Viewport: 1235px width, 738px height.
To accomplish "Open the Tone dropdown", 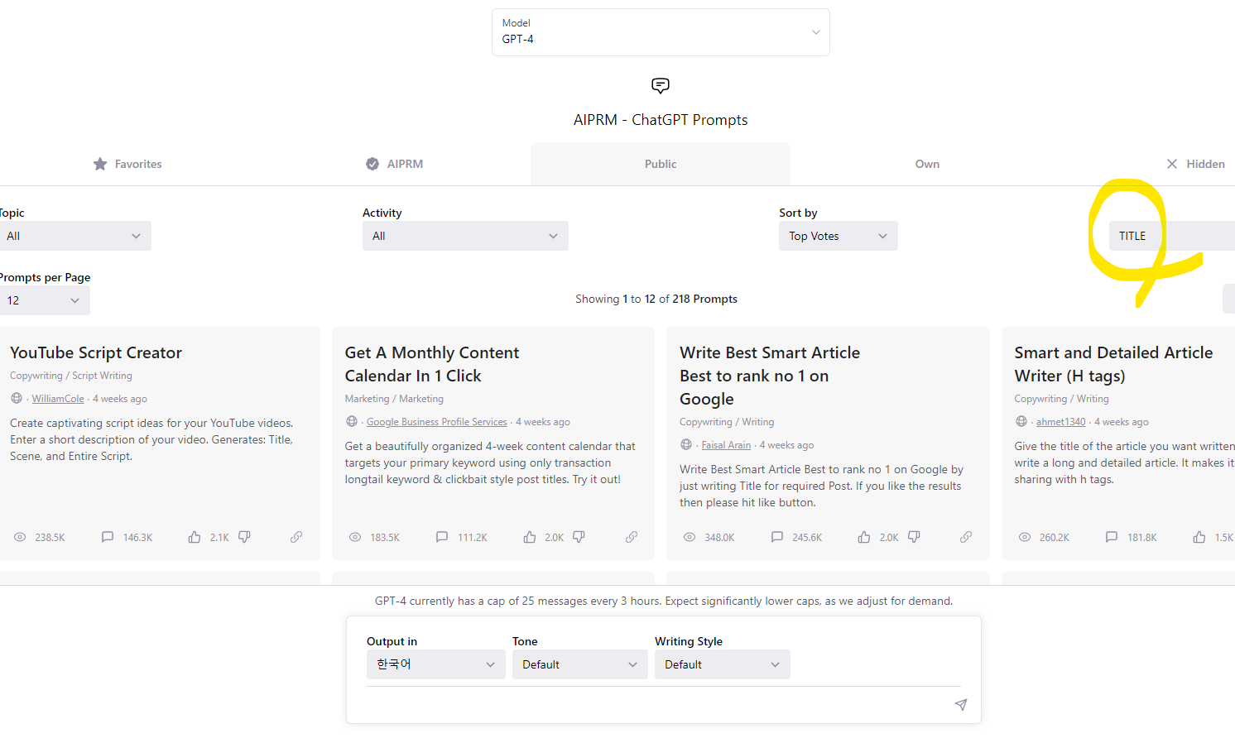I will pos(580,664).
